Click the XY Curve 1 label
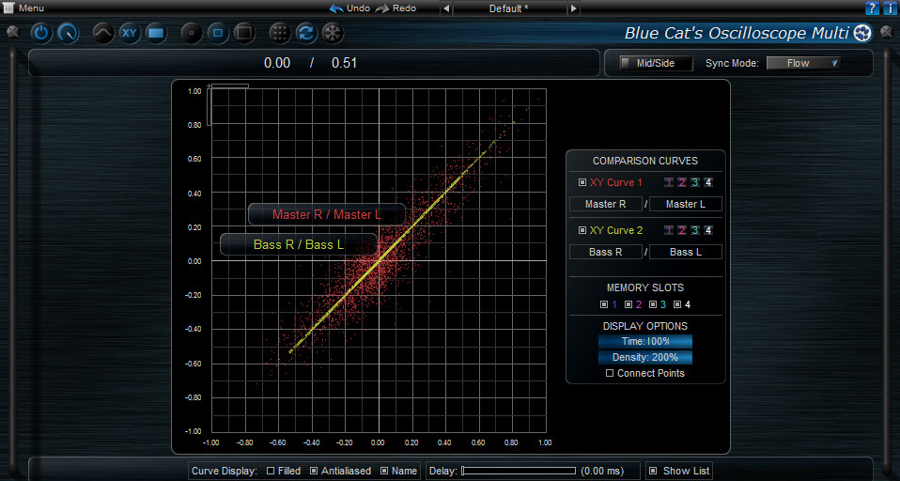The width and height of the screenshot is (900, 481). 616,182
